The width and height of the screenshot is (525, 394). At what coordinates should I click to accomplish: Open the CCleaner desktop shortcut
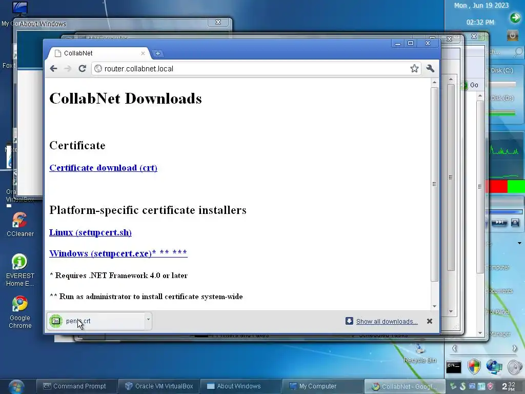click(20, 225)
